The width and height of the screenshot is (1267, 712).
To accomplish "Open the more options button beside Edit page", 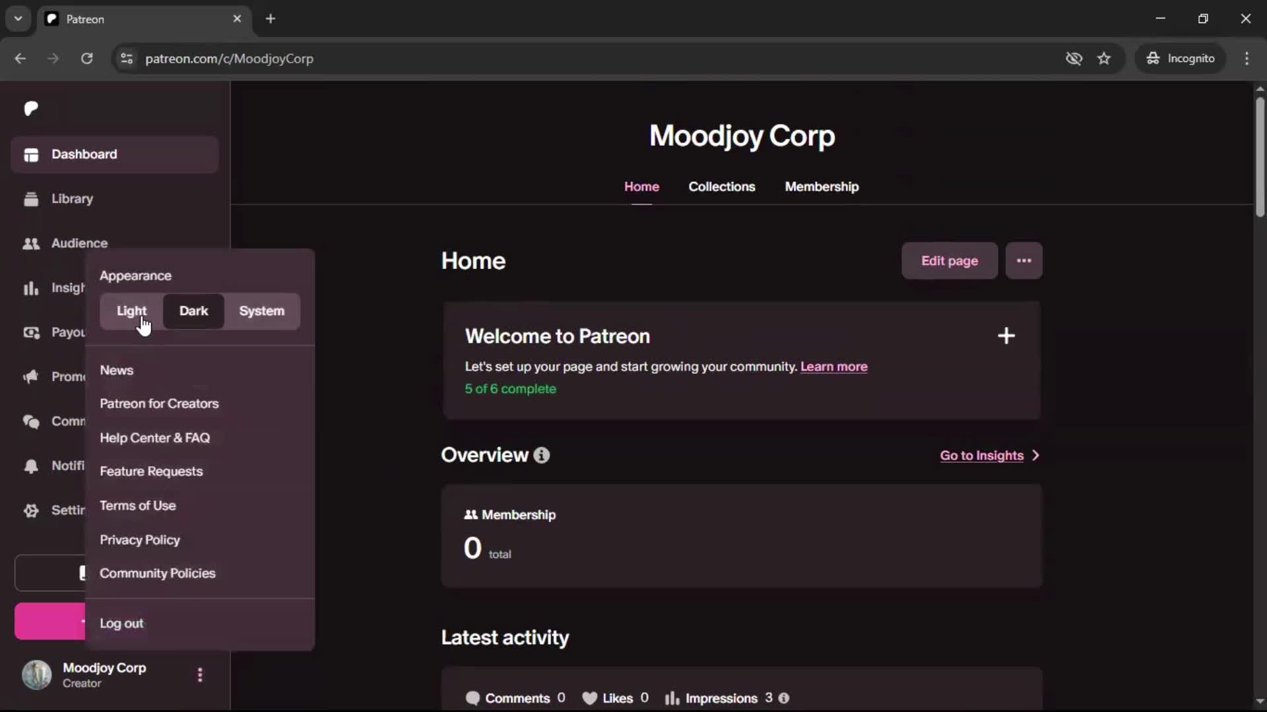I will (x=1023, y=260).
